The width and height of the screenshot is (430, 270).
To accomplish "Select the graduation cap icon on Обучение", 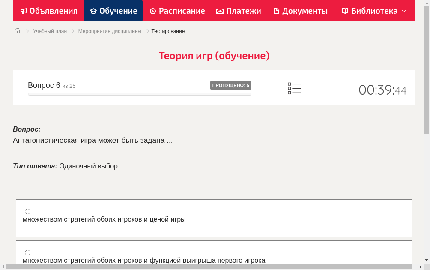I will coord(93,11).
